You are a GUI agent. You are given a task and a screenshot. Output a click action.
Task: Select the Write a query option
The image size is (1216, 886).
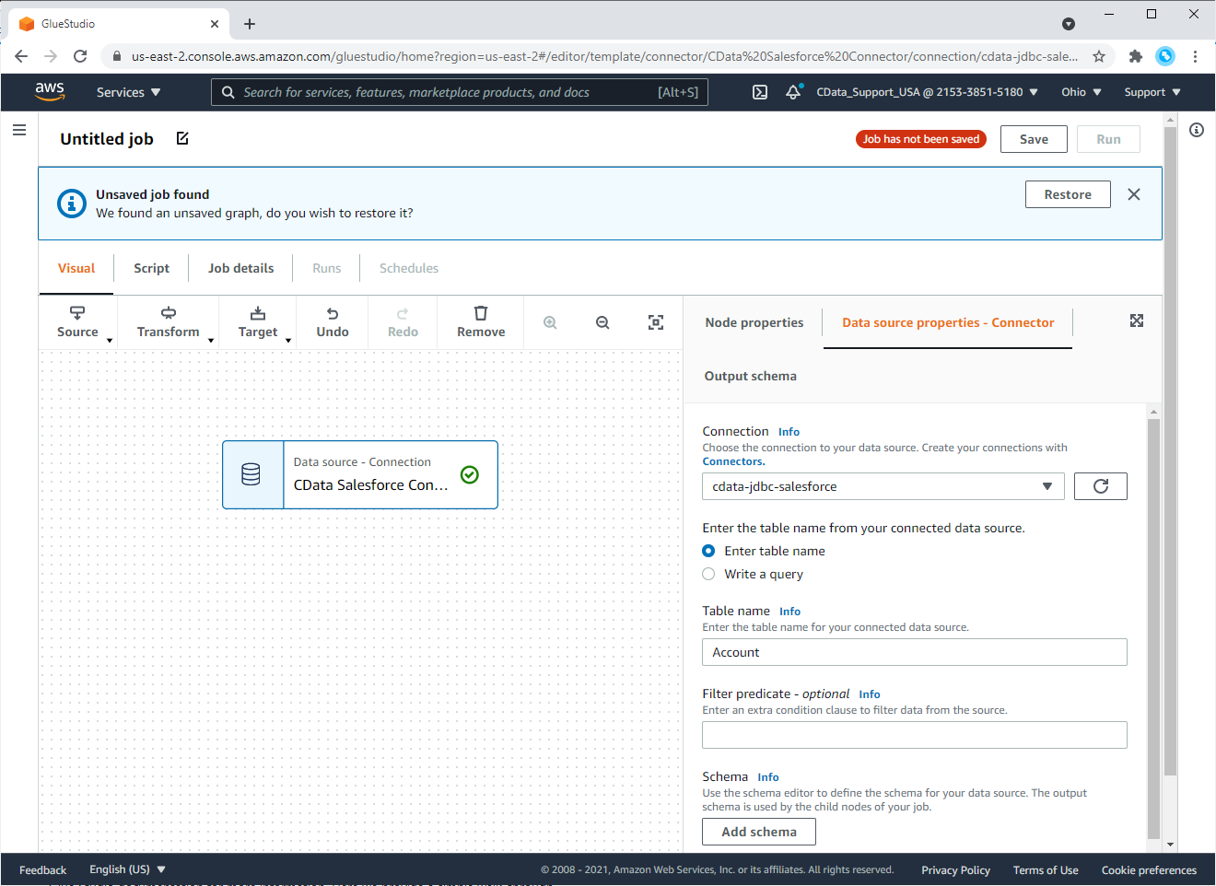point(707,573)
